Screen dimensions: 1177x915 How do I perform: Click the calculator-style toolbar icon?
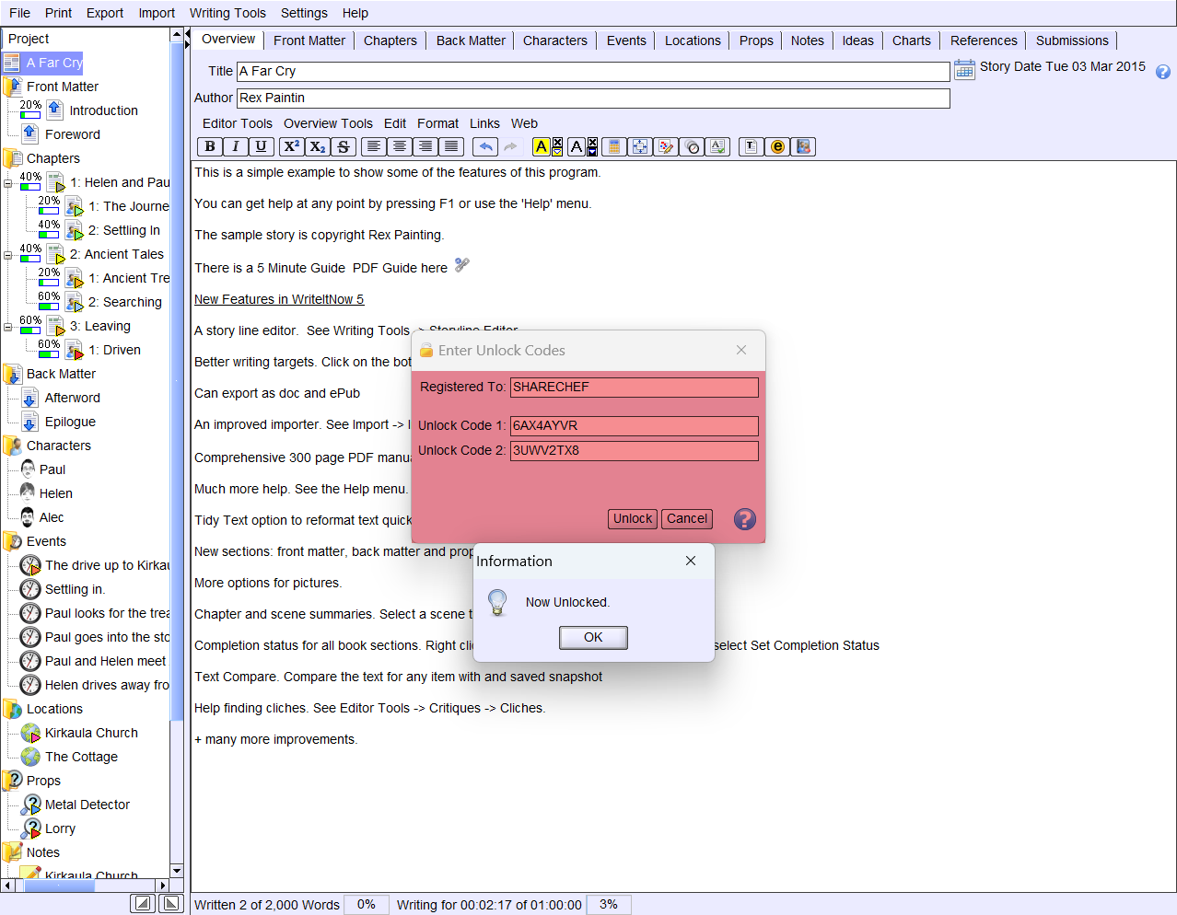[x=613, y=146]
